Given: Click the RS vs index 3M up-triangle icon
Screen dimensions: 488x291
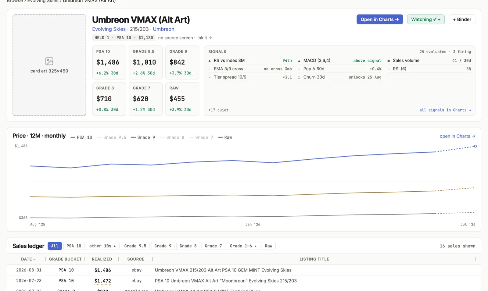Looking at the screenshot, I should coord(210,61).
